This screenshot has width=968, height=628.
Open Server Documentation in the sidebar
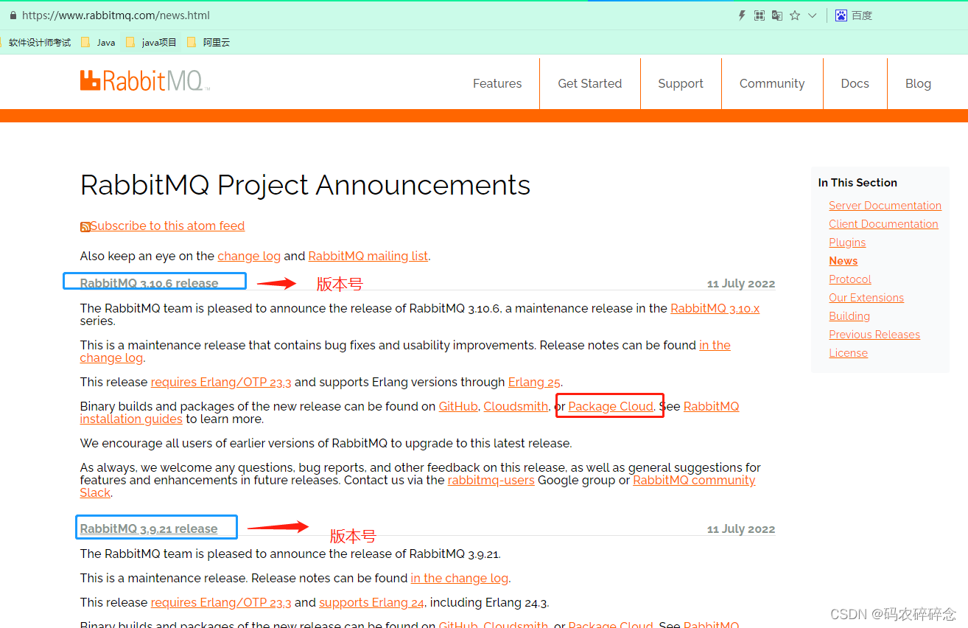tap(885, 206)
